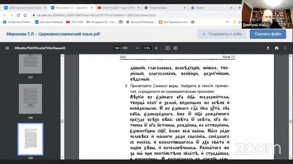This screenshot has width=293, height=164.
Task: Download the PDF via toolbar arrow icon
Action: [x=268, y=48]
